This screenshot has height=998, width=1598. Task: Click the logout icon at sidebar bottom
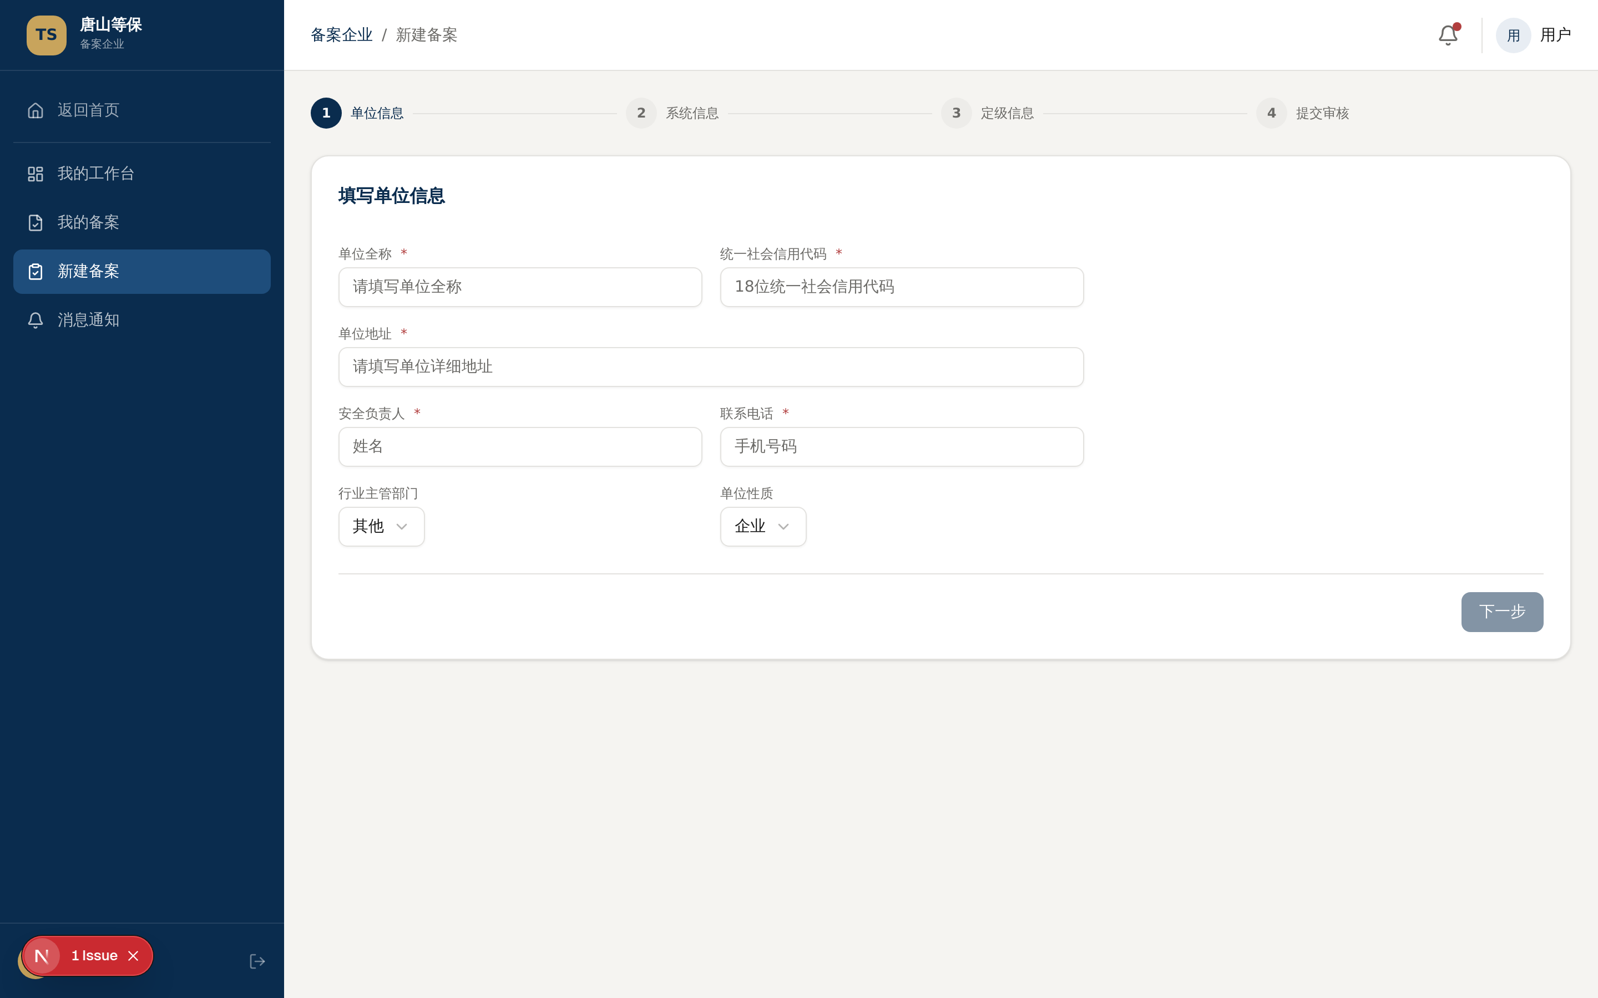click(257, 961)
